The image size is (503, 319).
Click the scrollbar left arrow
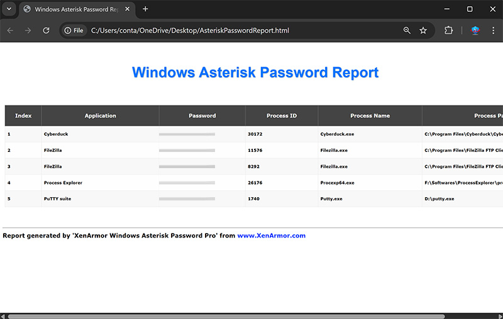[3, 316]
